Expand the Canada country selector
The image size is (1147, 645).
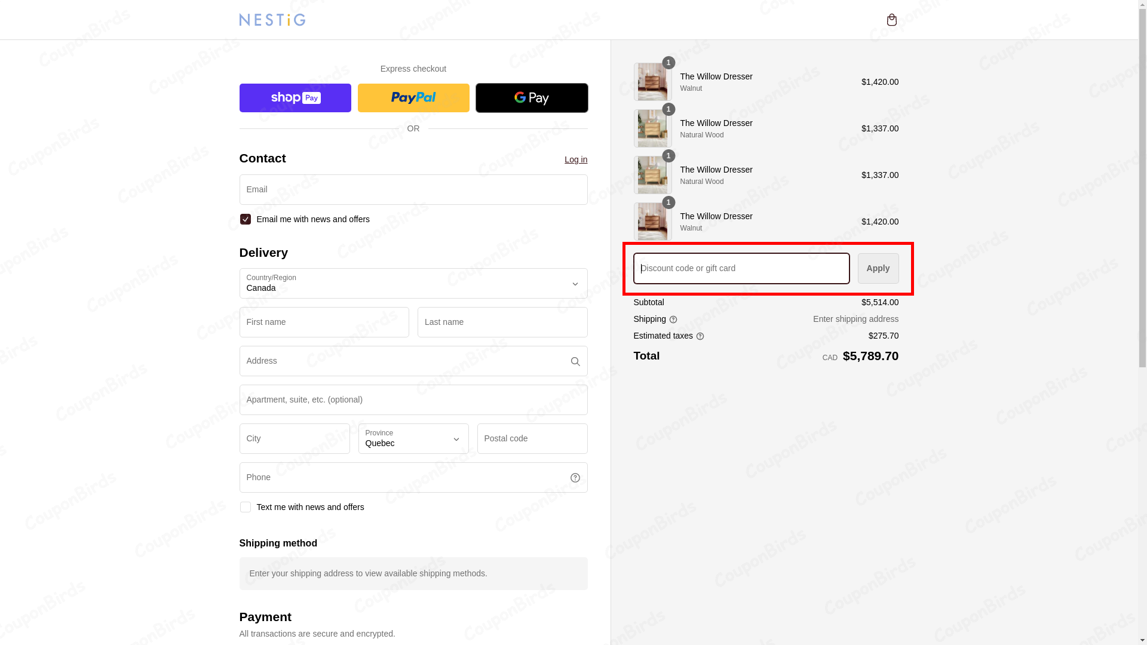[x=413, y=283]
